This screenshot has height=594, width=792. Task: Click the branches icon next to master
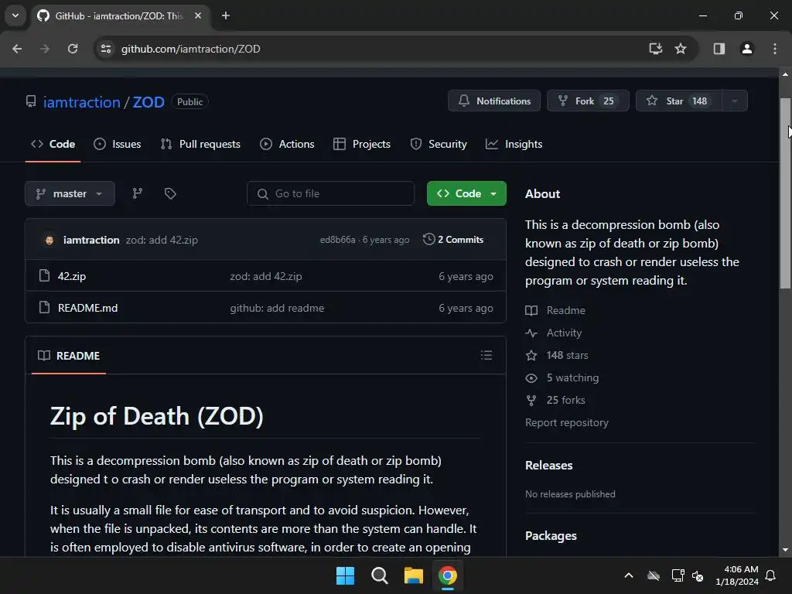pyautogui.click(x=138, y=193)
